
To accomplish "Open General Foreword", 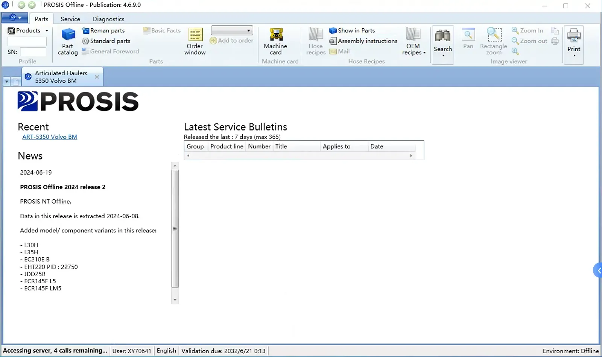I will click(110, 51).
